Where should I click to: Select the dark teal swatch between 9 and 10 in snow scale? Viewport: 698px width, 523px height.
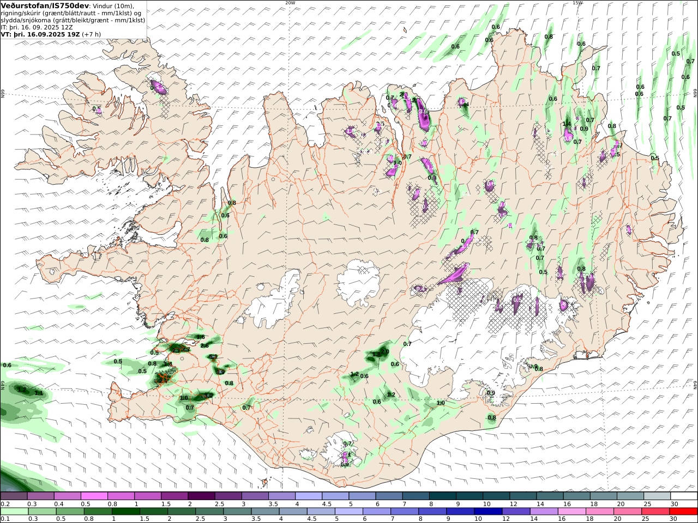[x=470, y=496]
